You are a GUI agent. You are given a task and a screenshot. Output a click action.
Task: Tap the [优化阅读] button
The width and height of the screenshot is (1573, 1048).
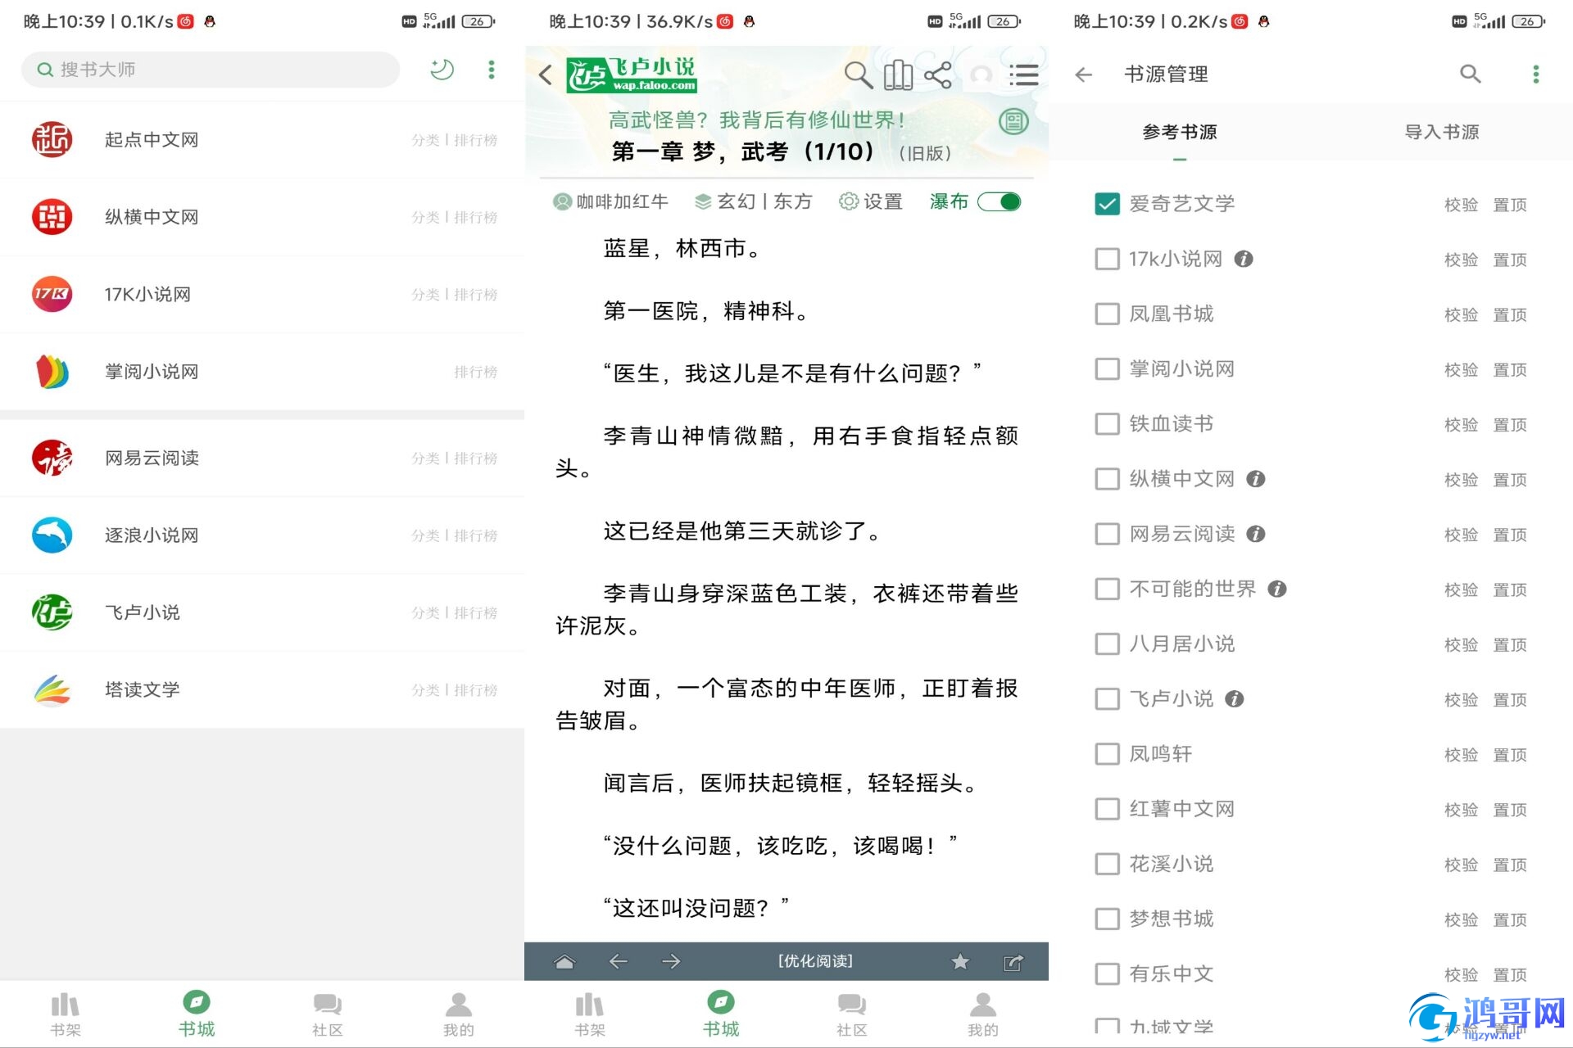pyautogui.click(x=815, y=961)
